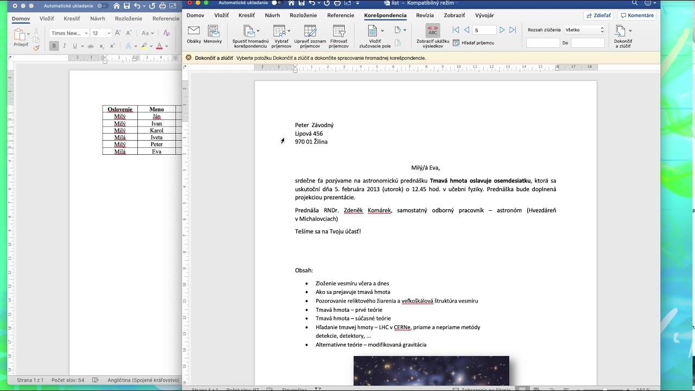Open Vložiť tab in front window
This screenshot has width=695, height=391.
coord(222,15)
